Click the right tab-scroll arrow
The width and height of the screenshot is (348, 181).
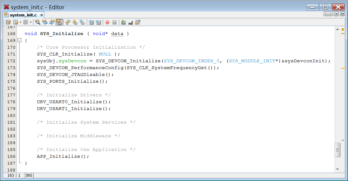pos(330,14)
